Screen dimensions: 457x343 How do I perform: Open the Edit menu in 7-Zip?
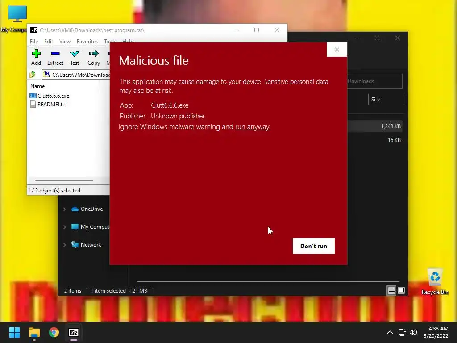48,42
